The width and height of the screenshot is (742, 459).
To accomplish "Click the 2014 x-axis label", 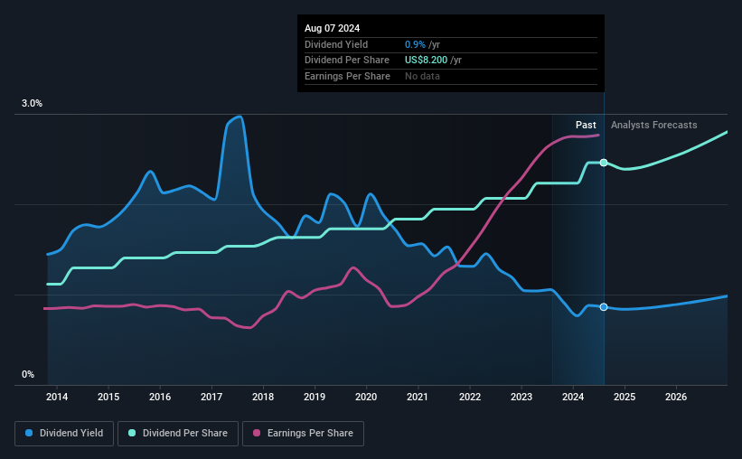I will [x=57, y=397].
